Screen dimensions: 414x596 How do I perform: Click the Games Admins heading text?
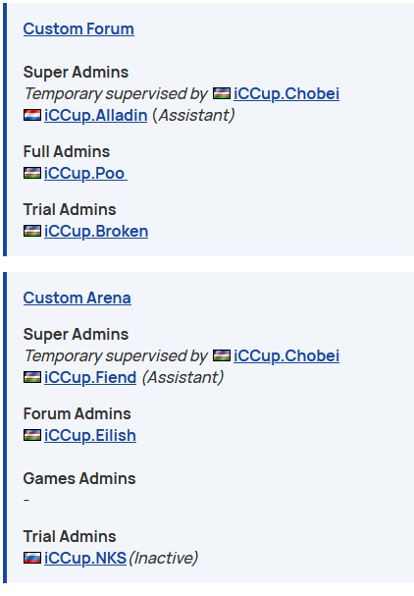[x=79, y=478]
